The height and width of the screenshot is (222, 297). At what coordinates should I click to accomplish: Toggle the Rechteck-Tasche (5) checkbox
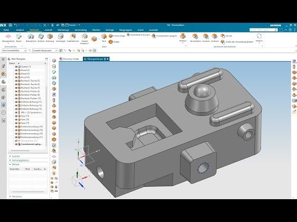click(x=16, y=81)
